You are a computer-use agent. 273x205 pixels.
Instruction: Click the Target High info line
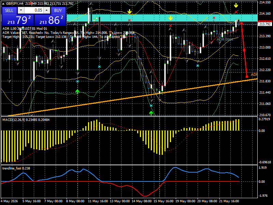(64, 37)
